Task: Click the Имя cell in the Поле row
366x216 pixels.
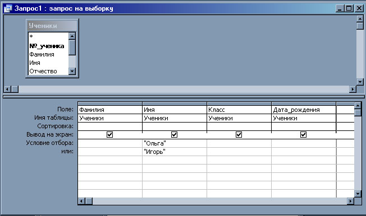Action: [175, 110]
